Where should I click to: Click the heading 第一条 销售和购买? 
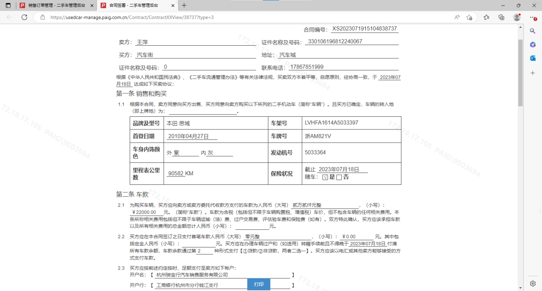coord(141,93)
